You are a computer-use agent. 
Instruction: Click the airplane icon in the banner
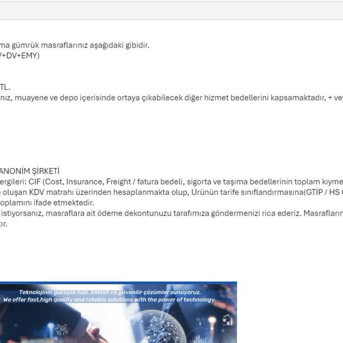point(61,329)
